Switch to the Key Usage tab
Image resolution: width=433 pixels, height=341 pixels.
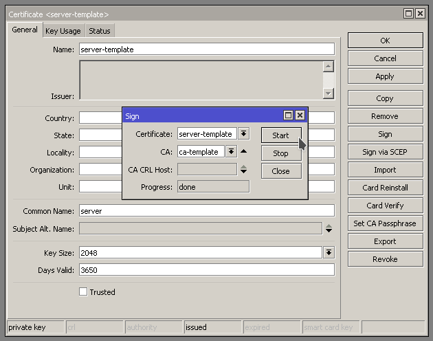[63, 31]
